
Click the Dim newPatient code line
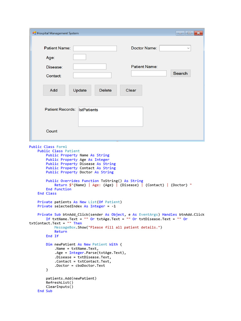(84, 245)
